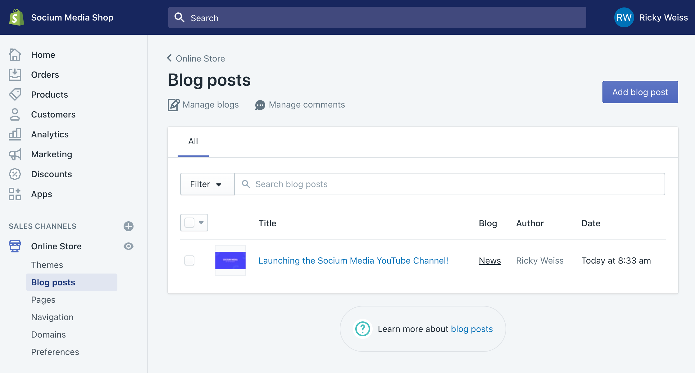Open Preferences submenu item

[55, 352]
